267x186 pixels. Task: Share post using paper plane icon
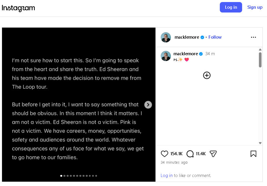click(x=213, y=154)
